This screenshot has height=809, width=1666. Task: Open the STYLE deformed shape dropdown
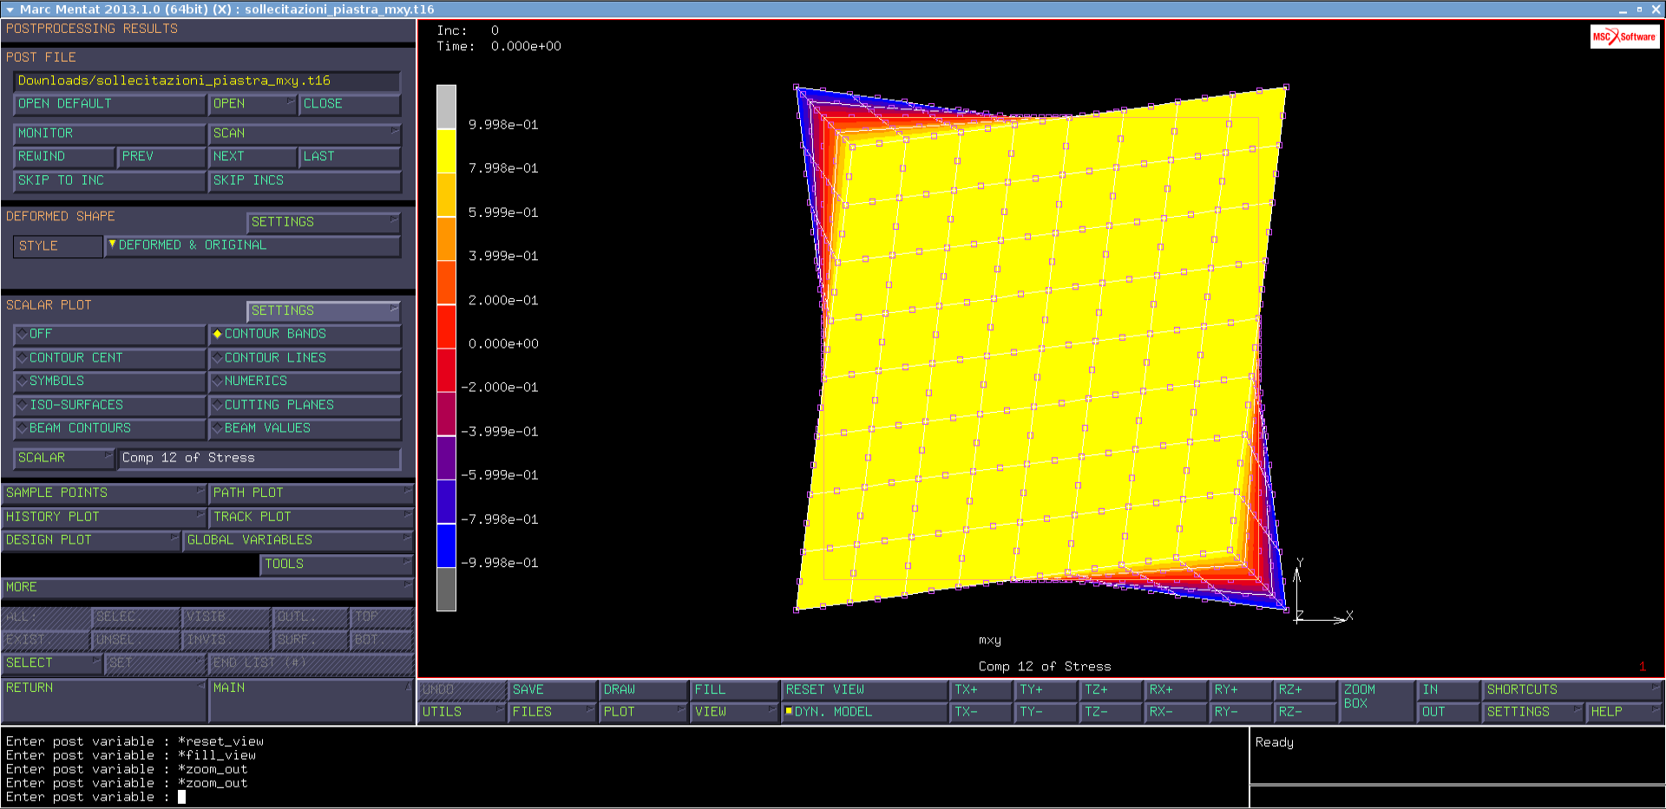click(252, 245)
